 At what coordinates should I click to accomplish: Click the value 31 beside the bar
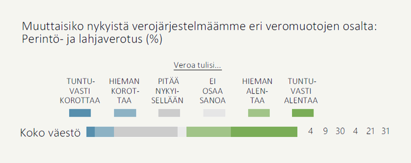[385, 132]
